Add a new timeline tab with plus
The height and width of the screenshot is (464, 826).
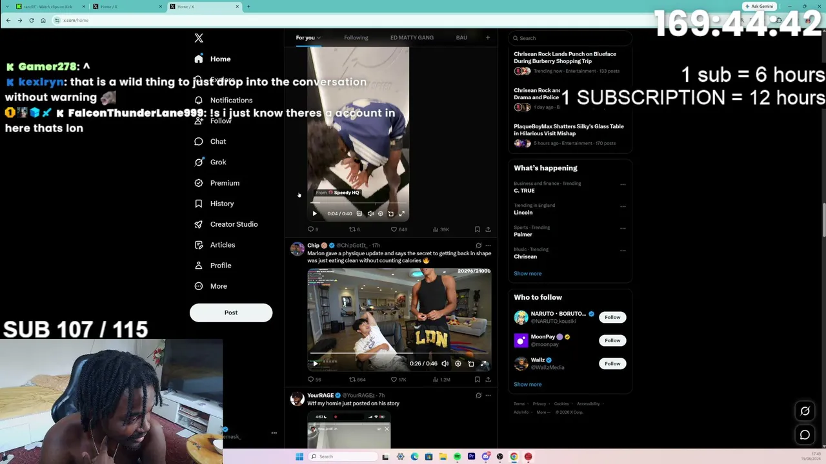click(488, 37)
